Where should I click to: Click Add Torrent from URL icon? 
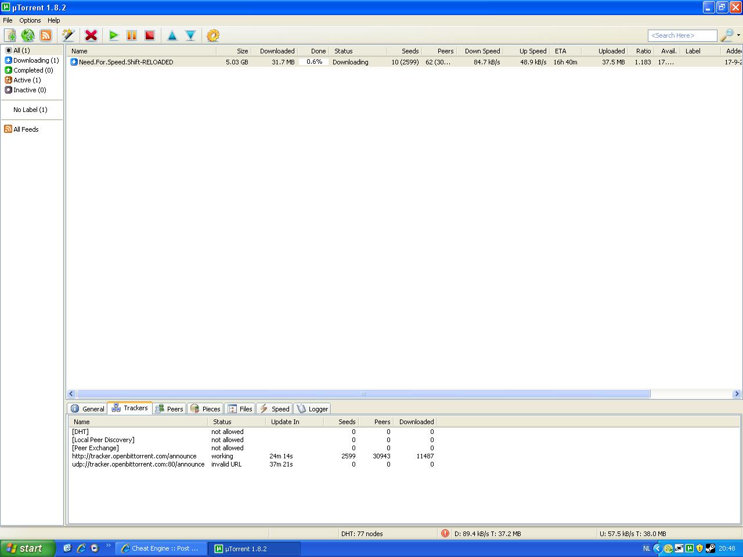point(28,35)
